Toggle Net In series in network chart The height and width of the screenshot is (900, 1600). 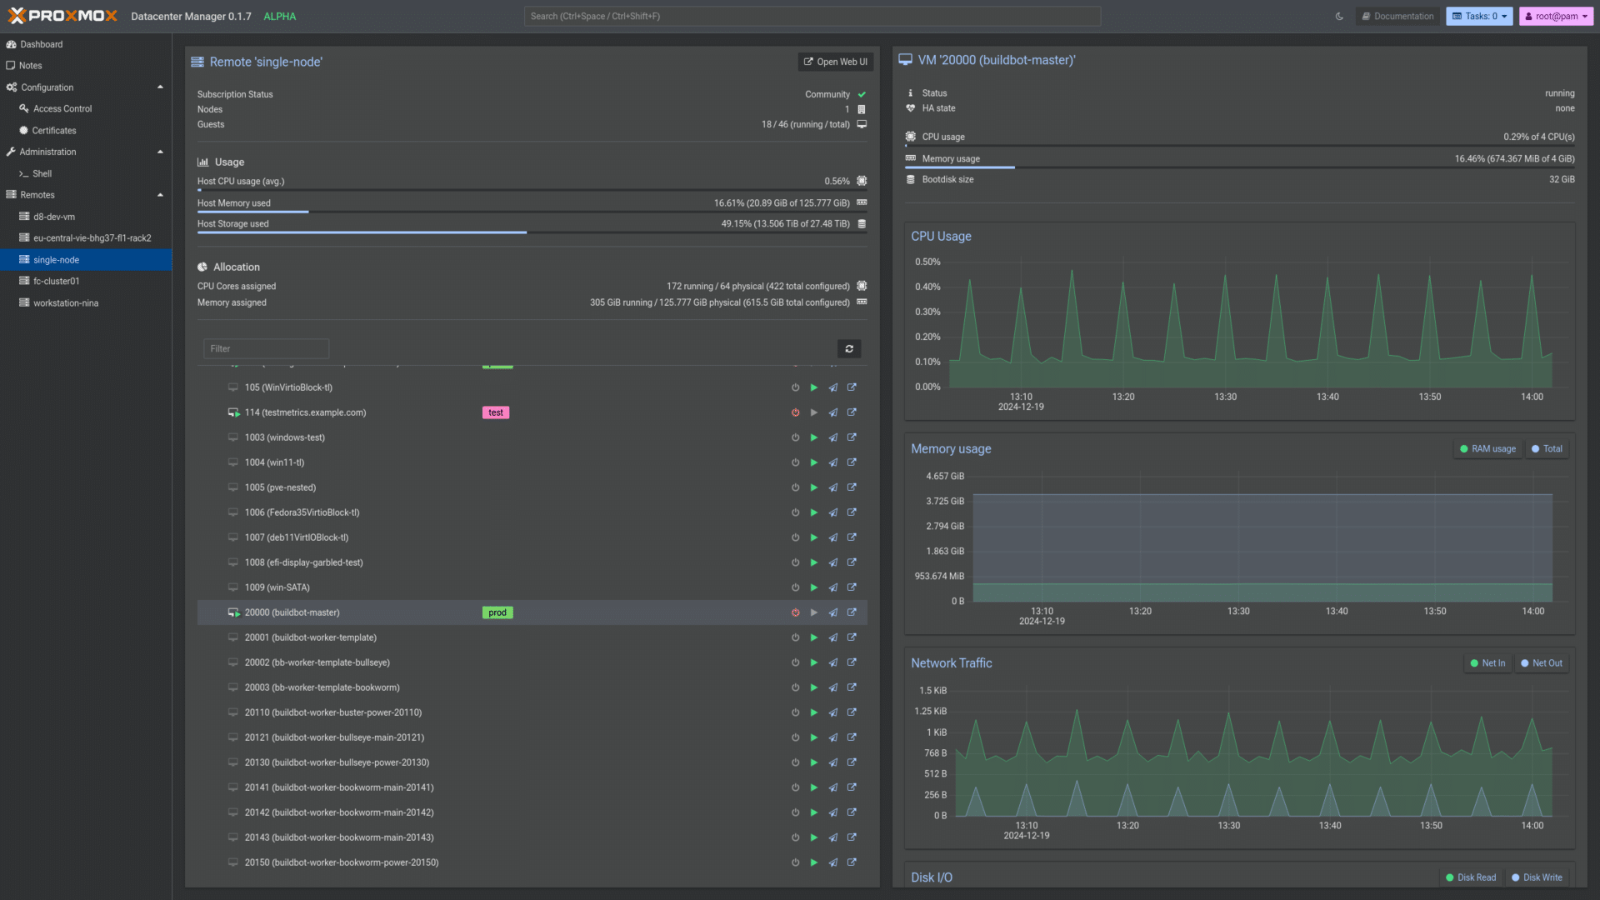pos(1487,663)
